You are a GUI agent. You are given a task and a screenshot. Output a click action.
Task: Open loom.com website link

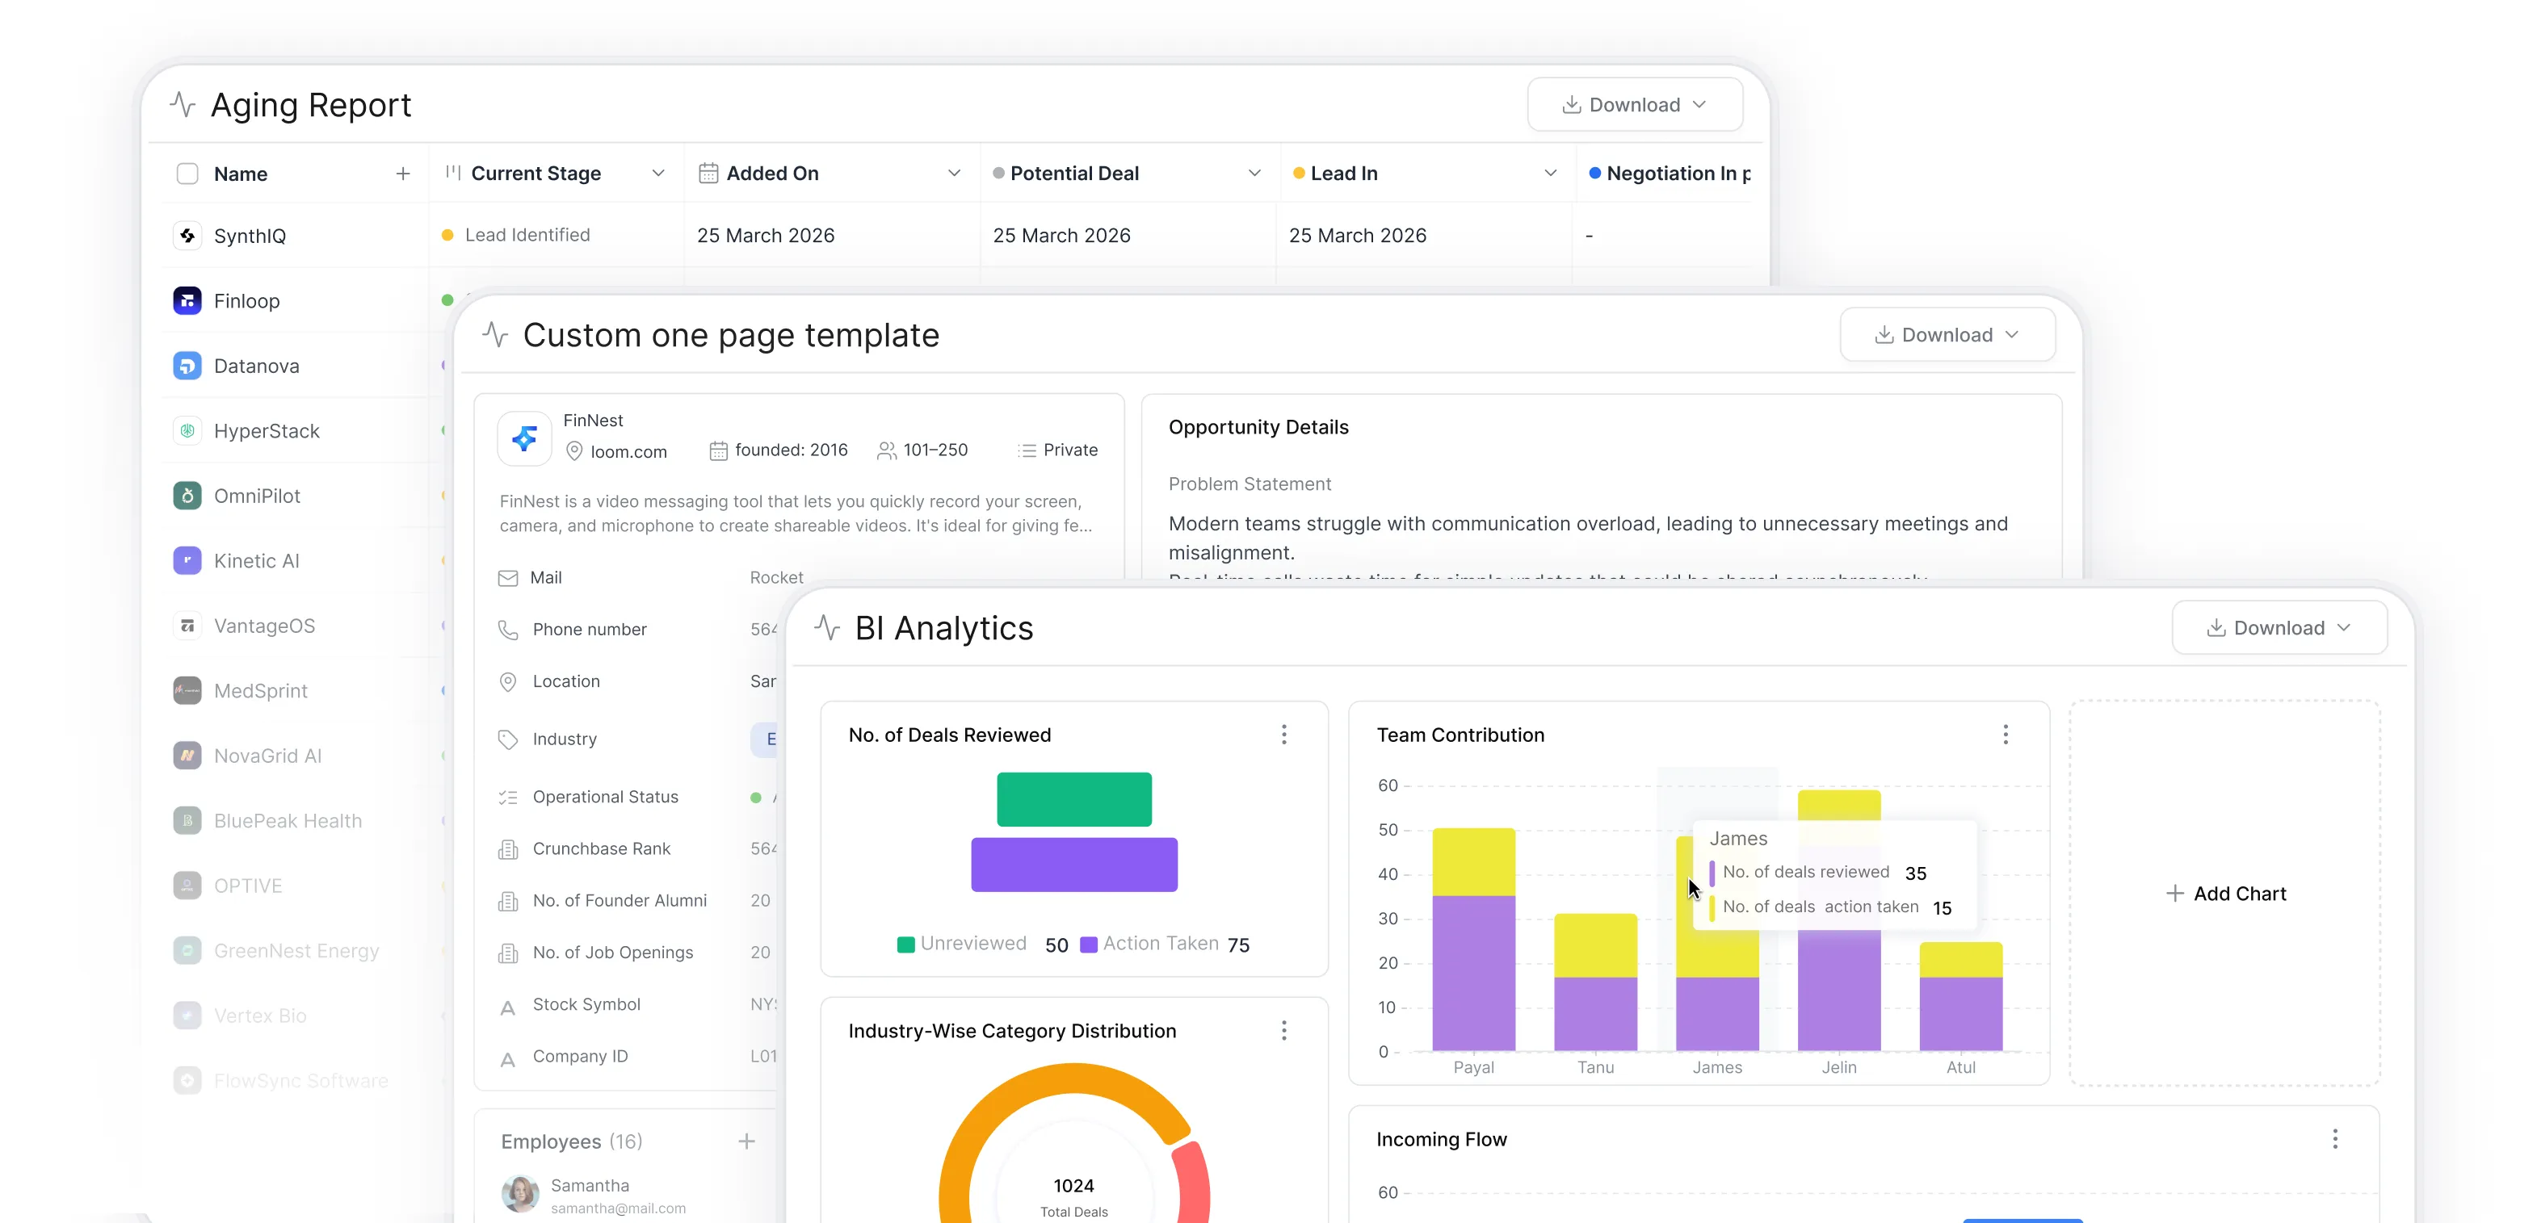point(628,452)
